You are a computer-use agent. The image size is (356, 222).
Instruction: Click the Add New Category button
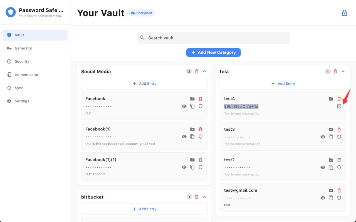(x=214, y=52)
